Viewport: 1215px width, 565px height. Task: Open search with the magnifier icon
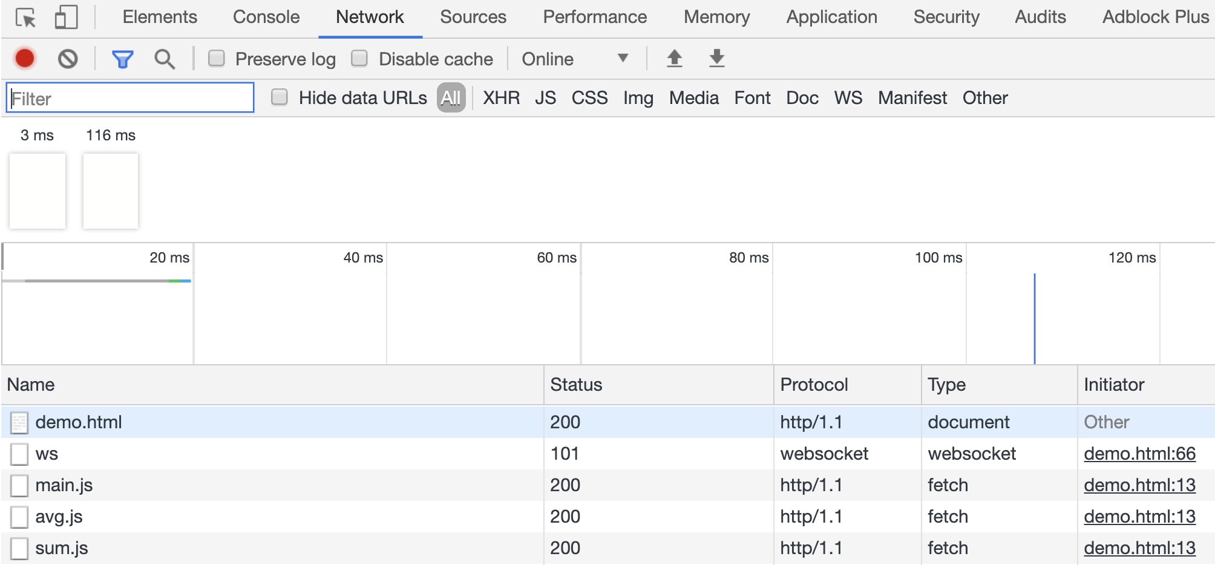pos(165,59)
